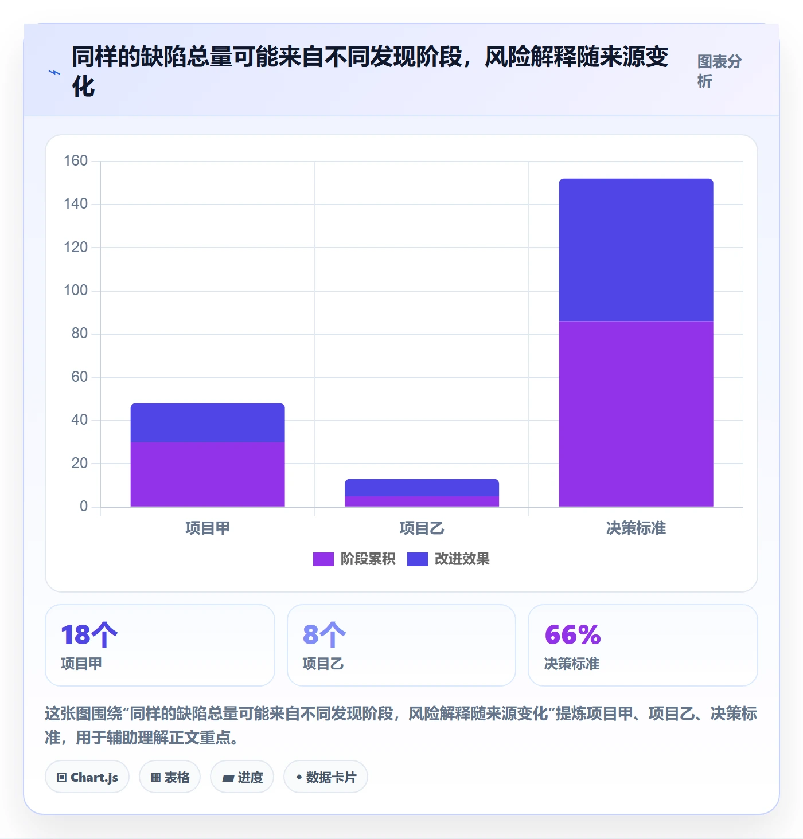Viewport: 803px width, 839px height.
Task: Click the 项目乙 blue bar segment
Action: (422, 488)
